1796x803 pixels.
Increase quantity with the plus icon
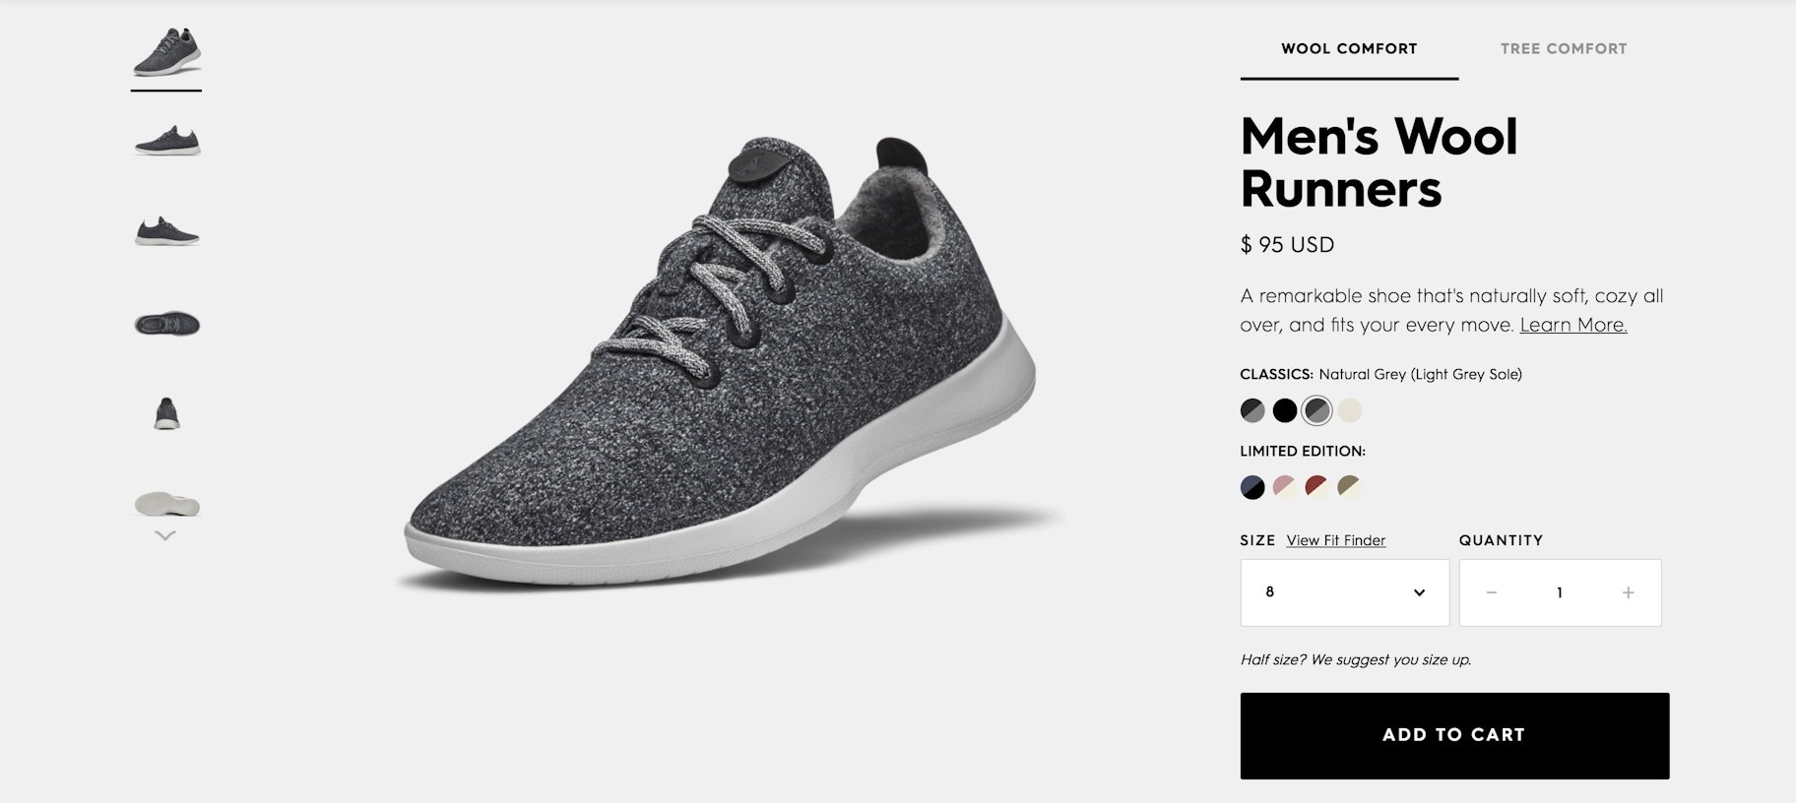pos(1628,592)
